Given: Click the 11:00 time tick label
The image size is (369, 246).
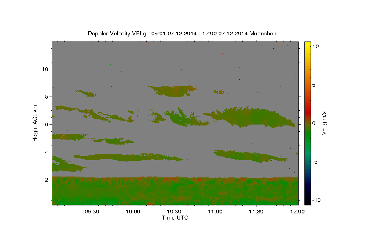Looking at the screenshot, I should (x=215, y=212).
